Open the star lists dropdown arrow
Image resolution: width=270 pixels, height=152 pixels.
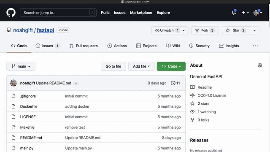click(254, 30)
